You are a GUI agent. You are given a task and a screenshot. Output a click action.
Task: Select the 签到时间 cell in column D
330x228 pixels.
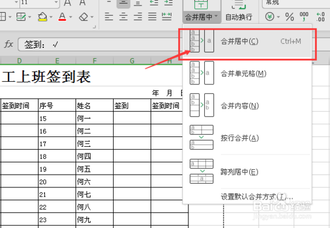pos(19,106)
